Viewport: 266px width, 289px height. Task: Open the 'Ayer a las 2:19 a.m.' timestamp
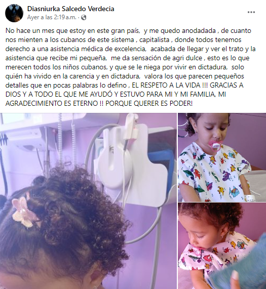[52, 17]
